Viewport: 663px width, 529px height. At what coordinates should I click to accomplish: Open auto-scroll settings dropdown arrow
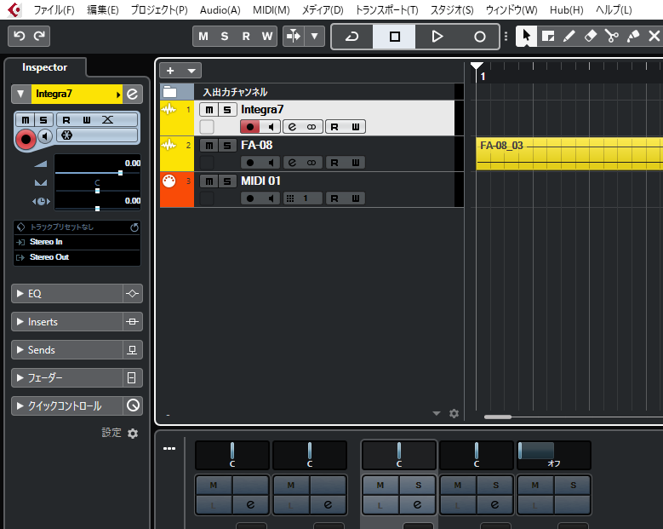[314, 37]
